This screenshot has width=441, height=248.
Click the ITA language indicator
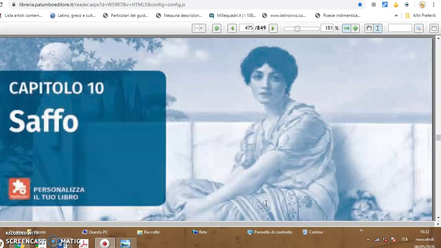pyautogui.click(x=405, y=239)
